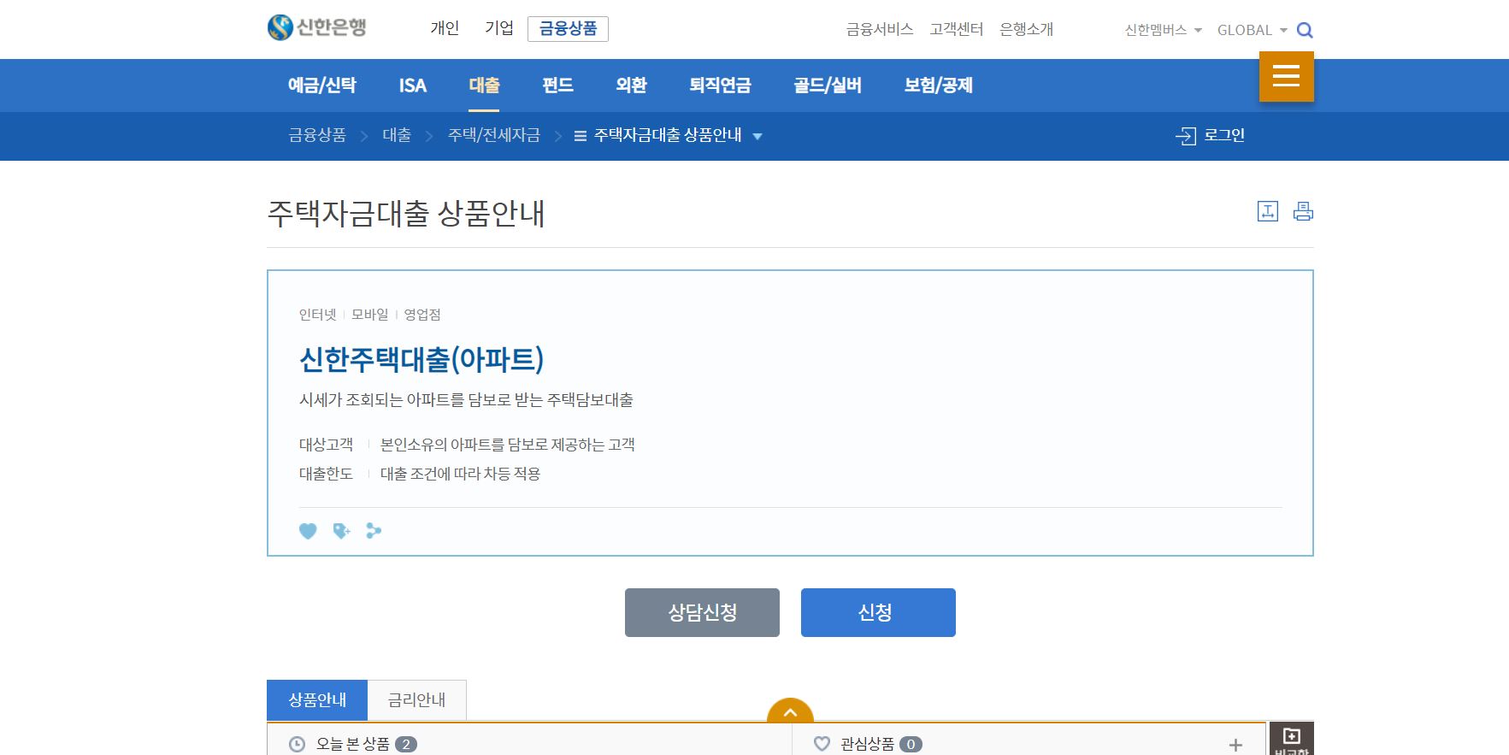Open the 펀드 navigation menu
The height and width of the screenshot is (755, 1509).
tap(557, 85)
